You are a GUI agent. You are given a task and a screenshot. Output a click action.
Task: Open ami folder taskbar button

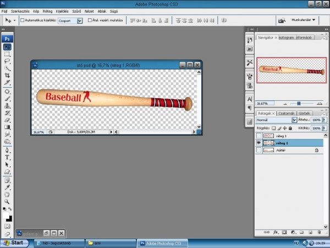click(111, 243)
